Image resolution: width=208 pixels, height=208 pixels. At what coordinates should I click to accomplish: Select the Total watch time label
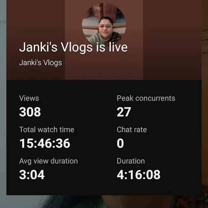point(47,130)
